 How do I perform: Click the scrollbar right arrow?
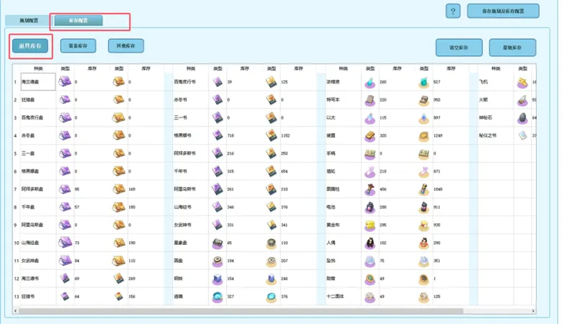pyautogui.click(x=533, y=311)
